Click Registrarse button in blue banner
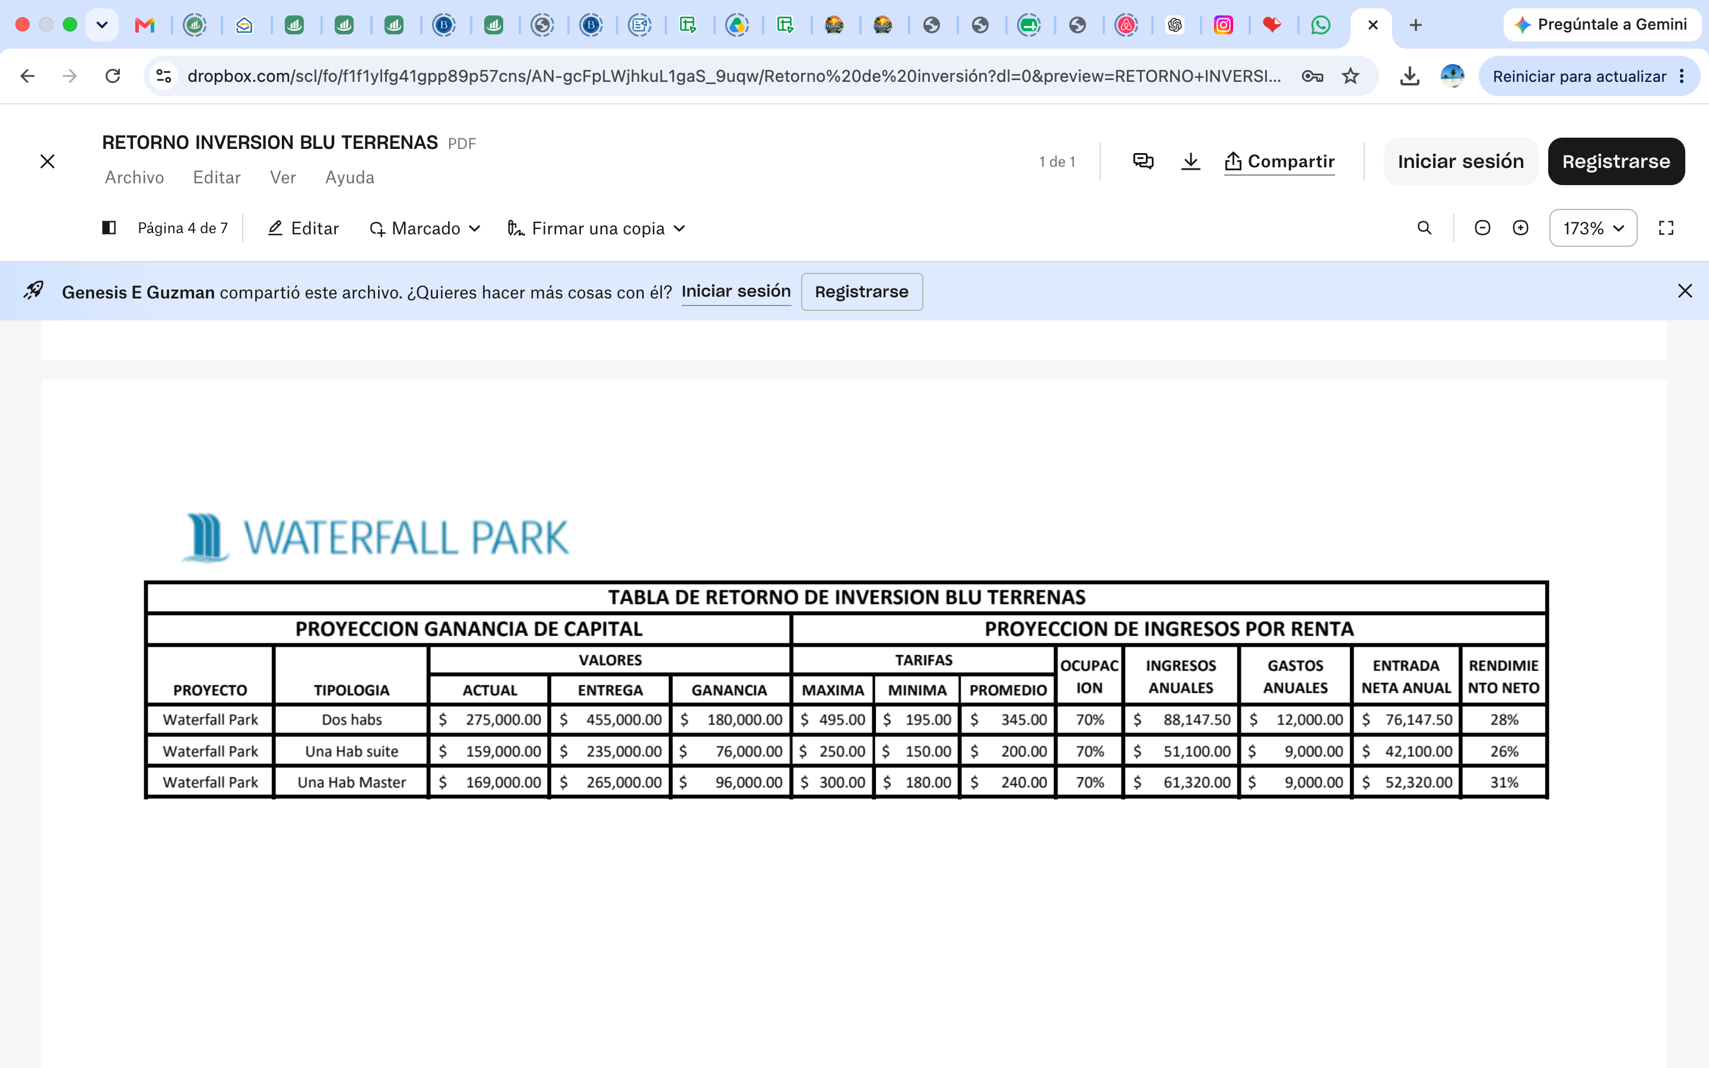Viewport: 1709px width, 1068px height. (x=862, y=292)
